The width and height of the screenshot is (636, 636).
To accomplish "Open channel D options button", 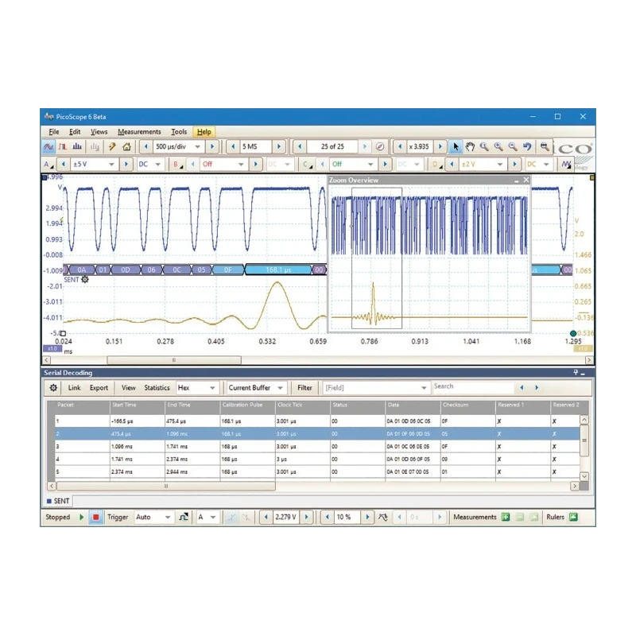I will point(436,165).
